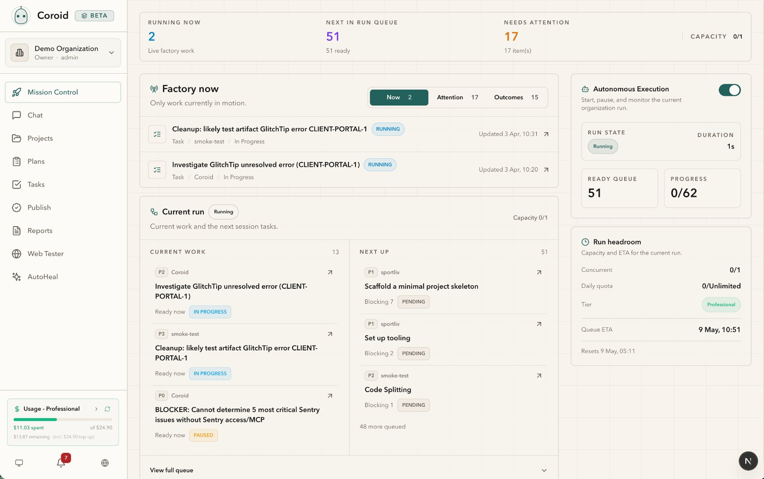The image size is (764, 479).
Task: Click Cleanup: likely test artifact title in Factory now
Action: tap(269, 129)
